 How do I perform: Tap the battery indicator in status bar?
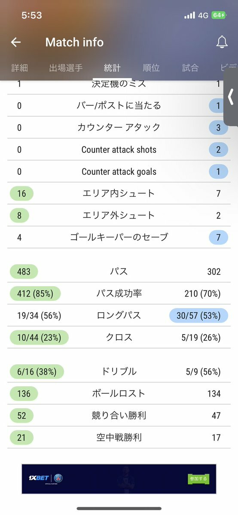coord(219,15)
